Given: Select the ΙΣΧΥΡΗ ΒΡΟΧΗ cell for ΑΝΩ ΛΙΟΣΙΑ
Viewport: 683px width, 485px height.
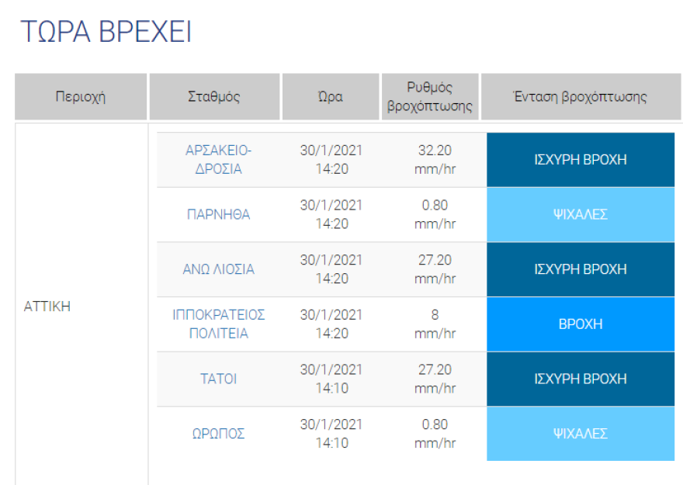Looking at the screenshot, I should [x=581, y=269].
